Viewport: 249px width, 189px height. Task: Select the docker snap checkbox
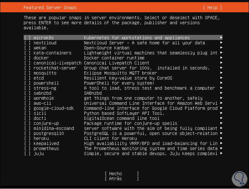click(27, 58)
